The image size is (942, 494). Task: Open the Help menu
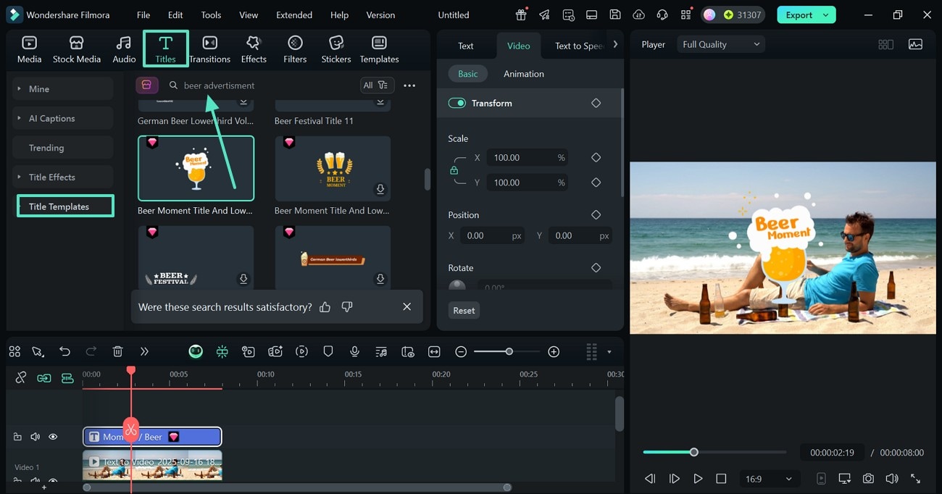coord(339,14)
